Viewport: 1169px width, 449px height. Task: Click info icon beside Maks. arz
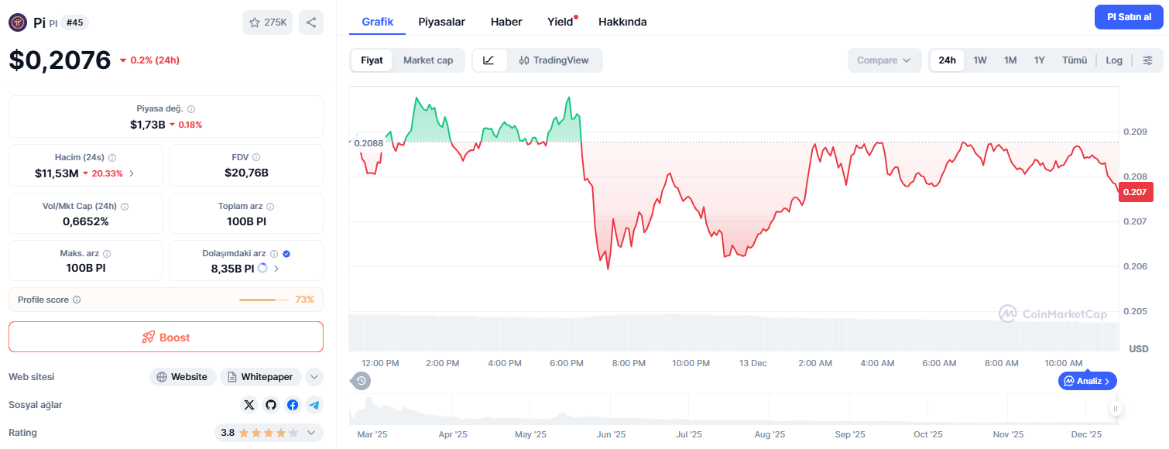coord(107,254)
